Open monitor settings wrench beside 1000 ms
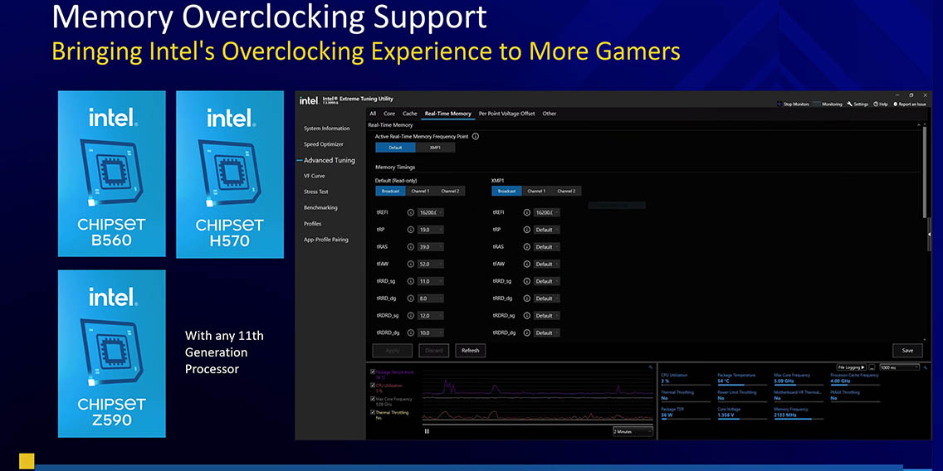Image resolution: width=943 pixels, height=471 pixels. [x=925, y=367]
